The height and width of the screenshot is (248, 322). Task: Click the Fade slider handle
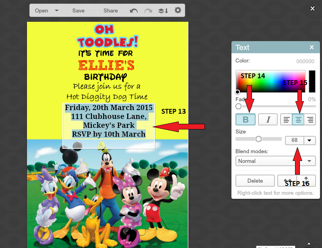(x=238, y=106)
